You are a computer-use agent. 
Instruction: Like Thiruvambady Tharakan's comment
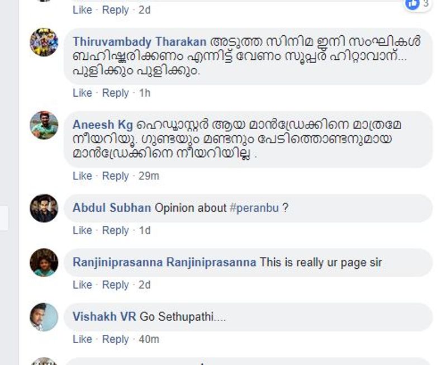(82, 93)
